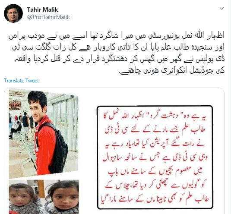Image resolution: width=231 pixels, height=214 pixels.
Task: Click the last line of the tweet text
Action: pos(171,71)
